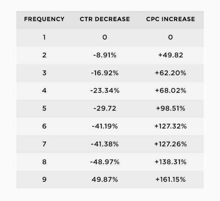Select the -29.72 cell in row 5
220x201 pixels.
tap(105, 108)
